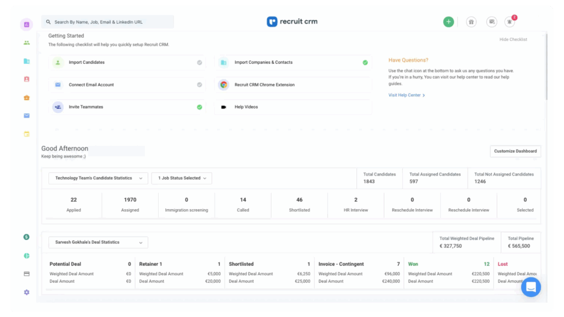Viewport: 564px width, 317px height.
Task: Open Settings via the gear icon
Action: point(26,292)
